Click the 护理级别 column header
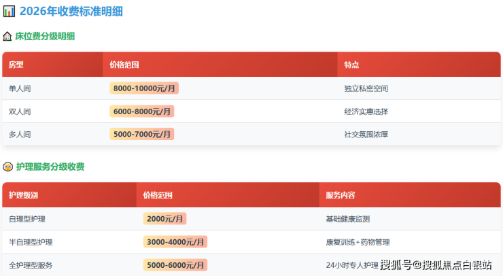Screen dimensions: 503x276 [23, 195]
